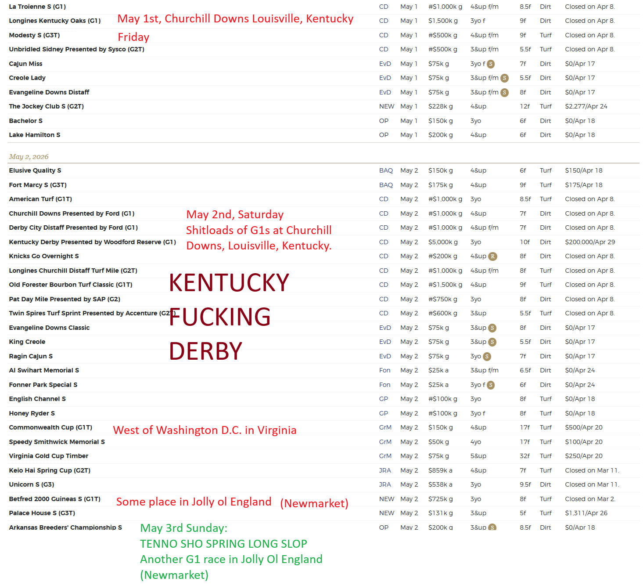The height and width of the screenshot is (585, 643).
Task: Select $5,000k g purse in Kentucky Derby row
Action: (443, 242)
